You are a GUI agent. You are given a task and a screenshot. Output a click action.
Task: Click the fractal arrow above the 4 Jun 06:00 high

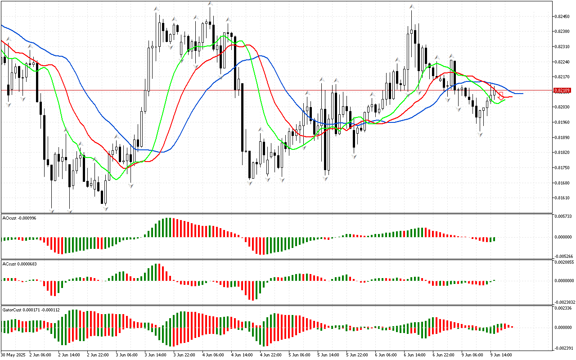(x=210, y=4)
